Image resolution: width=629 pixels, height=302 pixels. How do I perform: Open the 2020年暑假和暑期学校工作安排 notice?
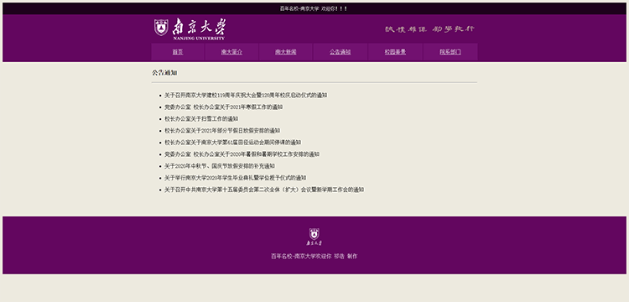tap(242, 154)
